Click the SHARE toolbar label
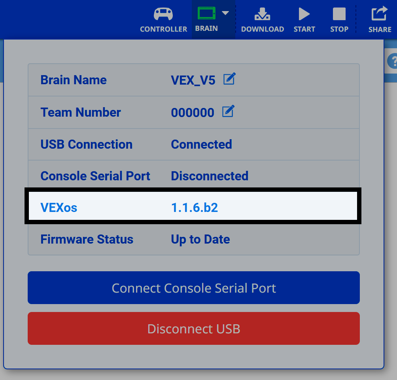The width and height of the screenshot is (397, 380). pos(379,29)
